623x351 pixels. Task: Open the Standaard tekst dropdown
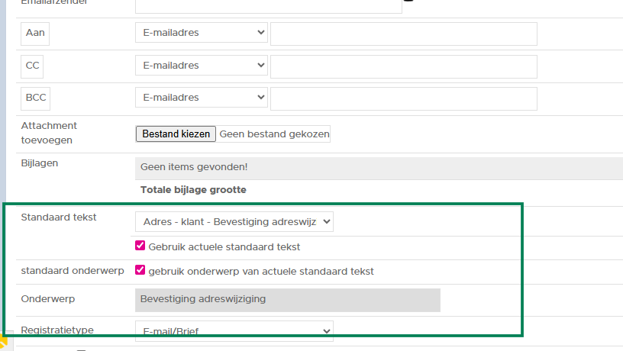coord(234,221)
